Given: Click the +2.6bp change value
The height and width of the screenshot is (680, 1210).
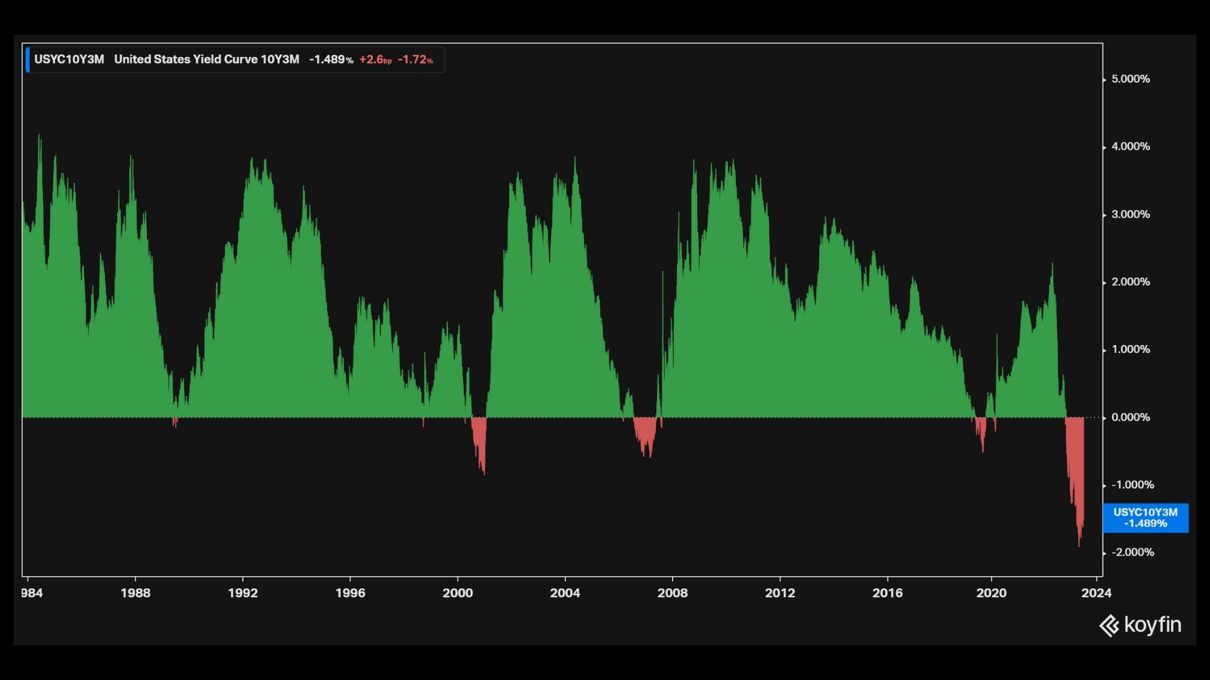Looking at the screenshot, I should coord(375,60).
